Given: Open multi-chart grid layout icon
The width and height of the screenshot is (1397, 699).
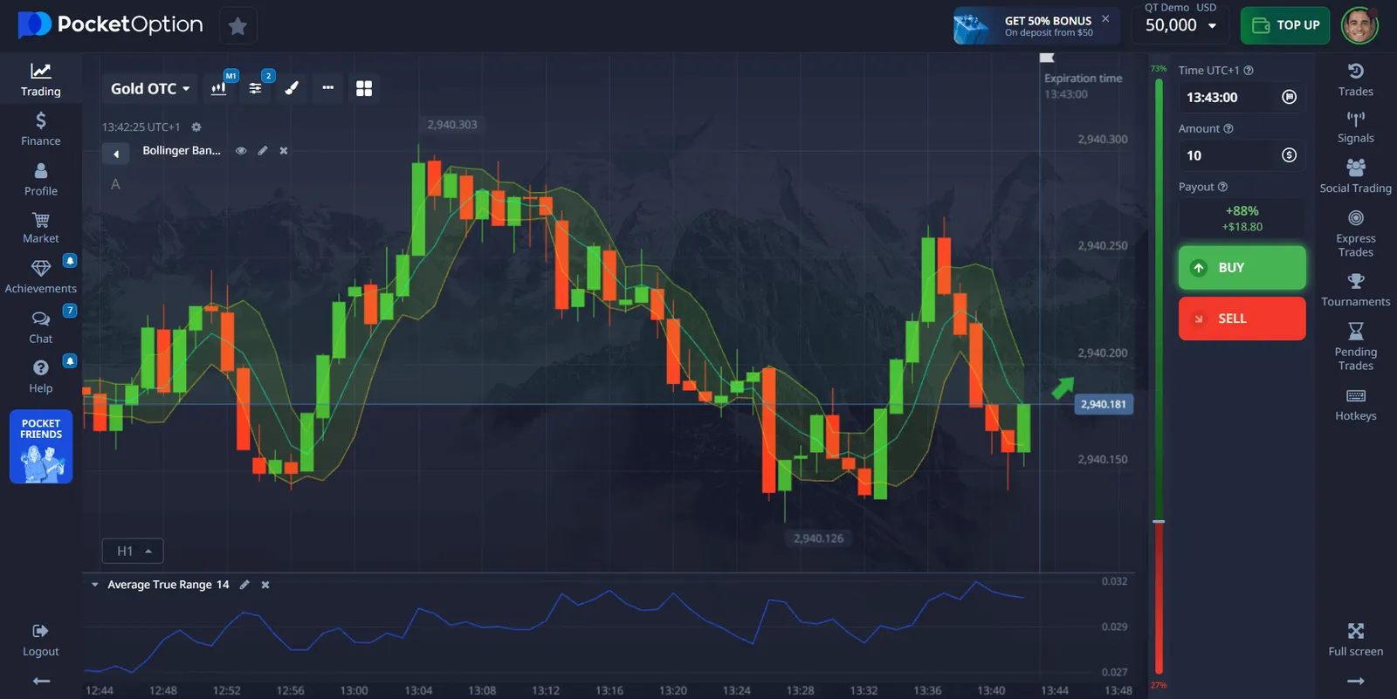Looking at the screenshot, I should pyautogui.click(x=364, y=88).
